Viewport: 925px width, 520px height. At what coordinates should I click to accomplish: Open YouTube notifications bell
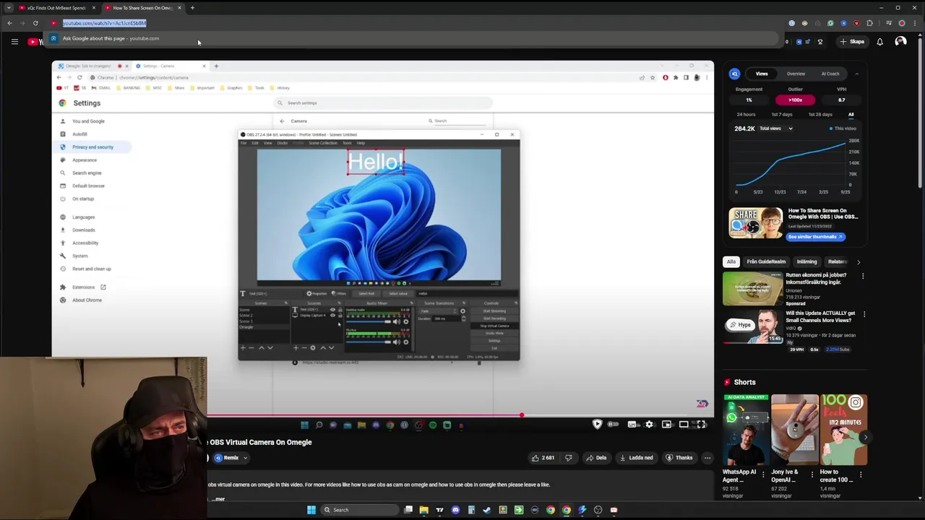(x=879, y=42)
